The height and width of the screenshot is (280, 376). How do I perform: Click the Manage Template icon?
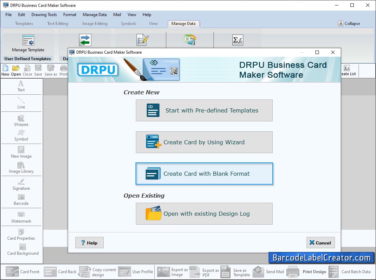click(x=28, y=40)
